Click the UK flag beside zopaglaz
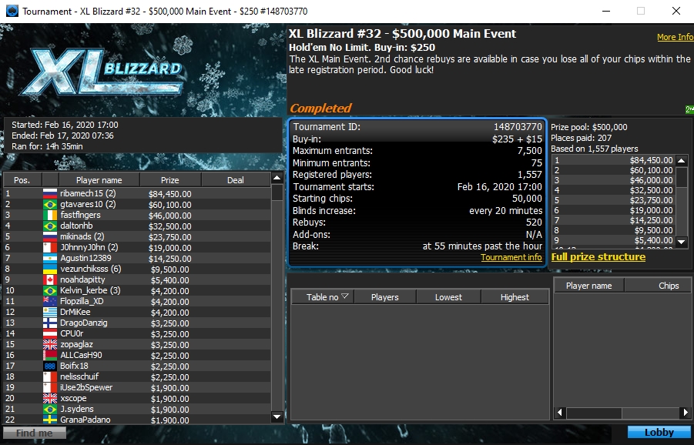Viewport: 694px width, 445px height. [50, 345]
